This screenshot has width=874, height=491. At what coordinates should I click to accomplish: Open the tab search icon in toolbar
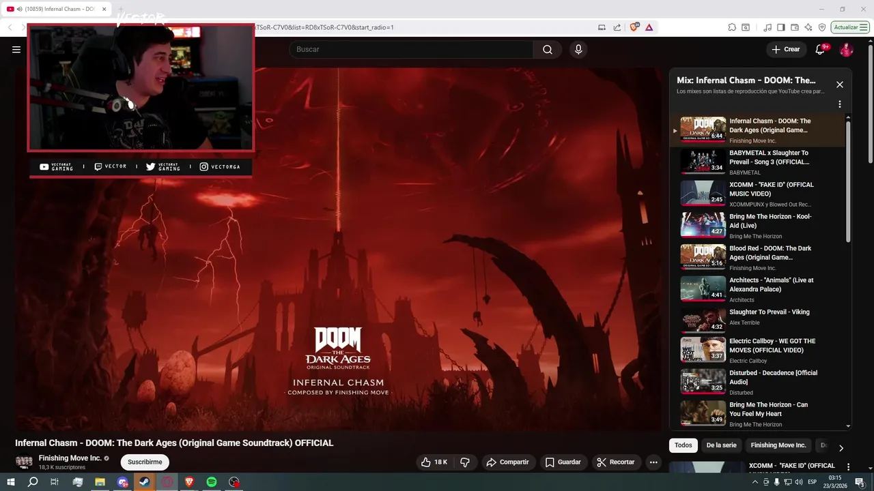click(x=746, y=27)
